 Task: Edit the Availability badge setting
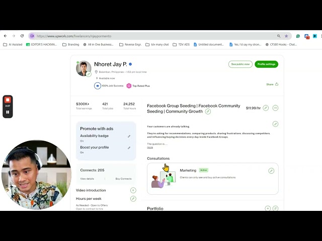point(129,136)
